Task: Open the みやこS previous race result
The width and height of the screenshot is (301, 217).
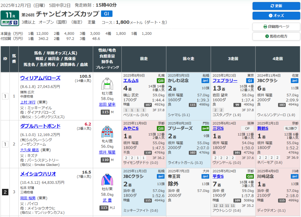Action: [131, 128]
